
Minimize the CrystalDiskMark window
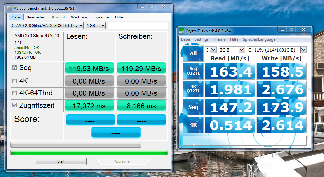tap(282, 30)
